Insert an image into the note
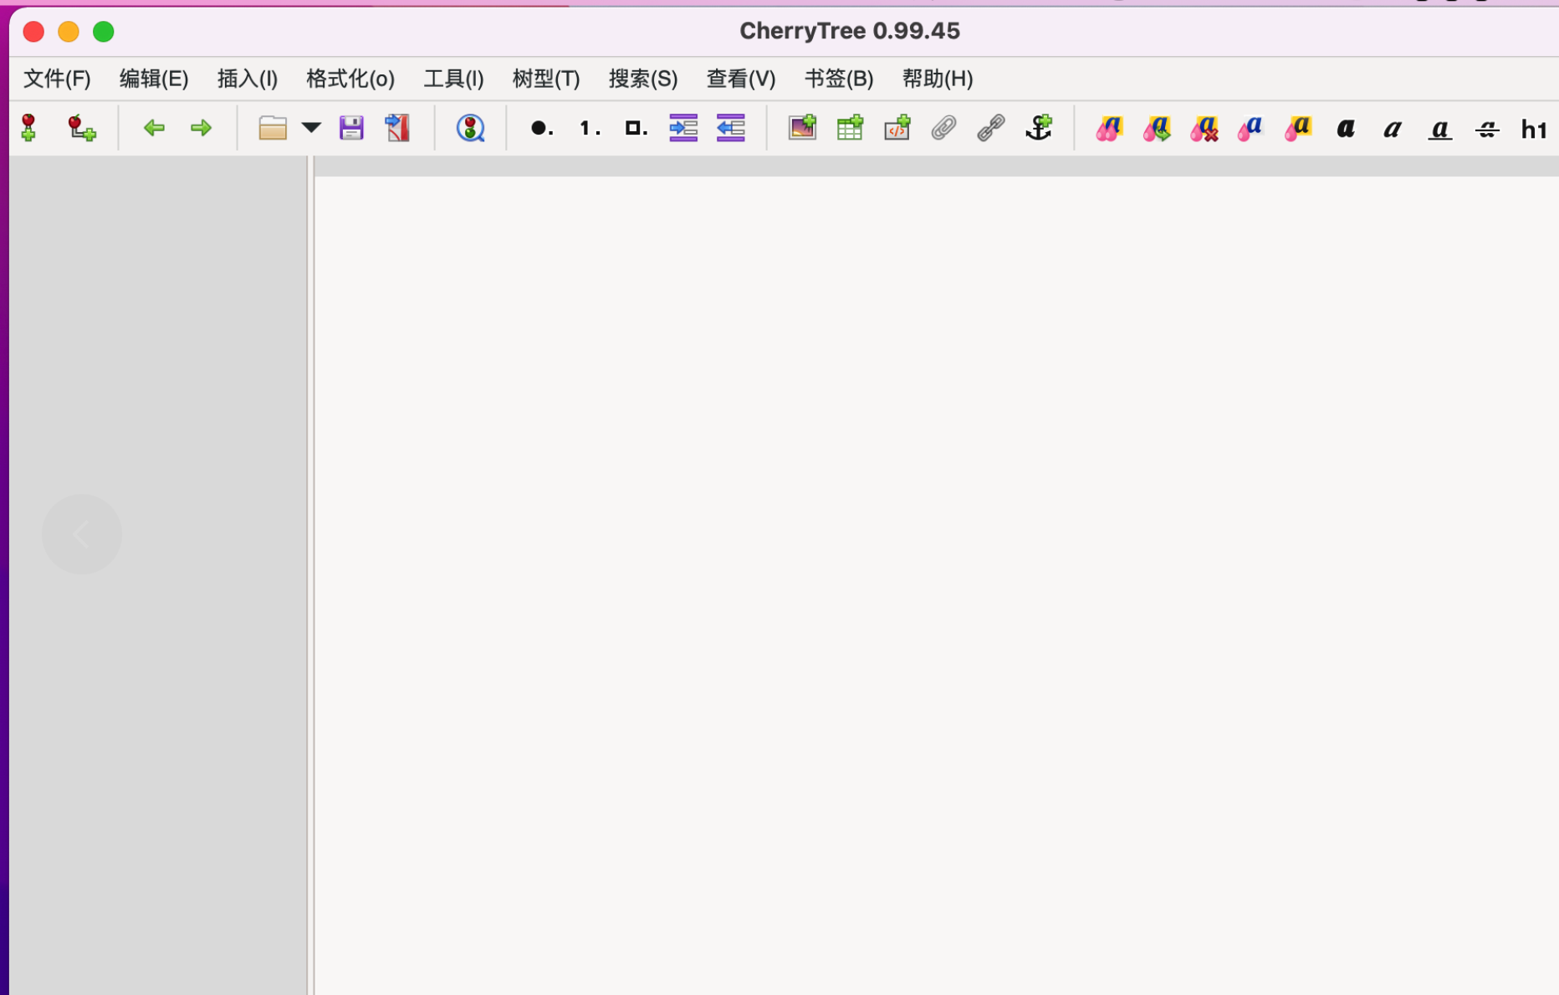Viewport: 1559px width, 995px height. (x=802, y=128)
